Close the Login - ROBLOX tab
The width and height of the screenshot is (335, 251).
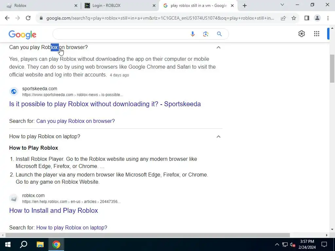click(x=154, y=6)
